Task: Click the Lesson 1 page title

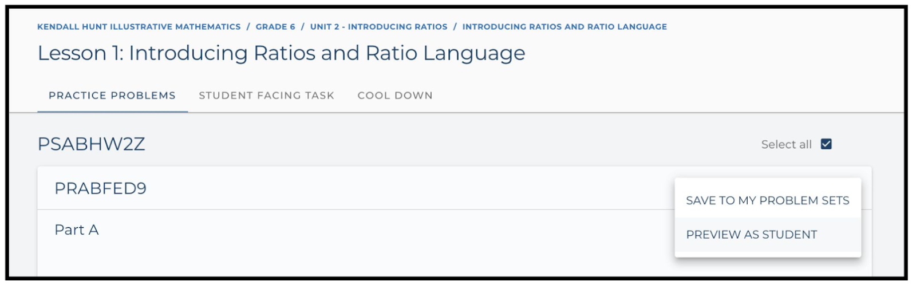Action: 281,53
